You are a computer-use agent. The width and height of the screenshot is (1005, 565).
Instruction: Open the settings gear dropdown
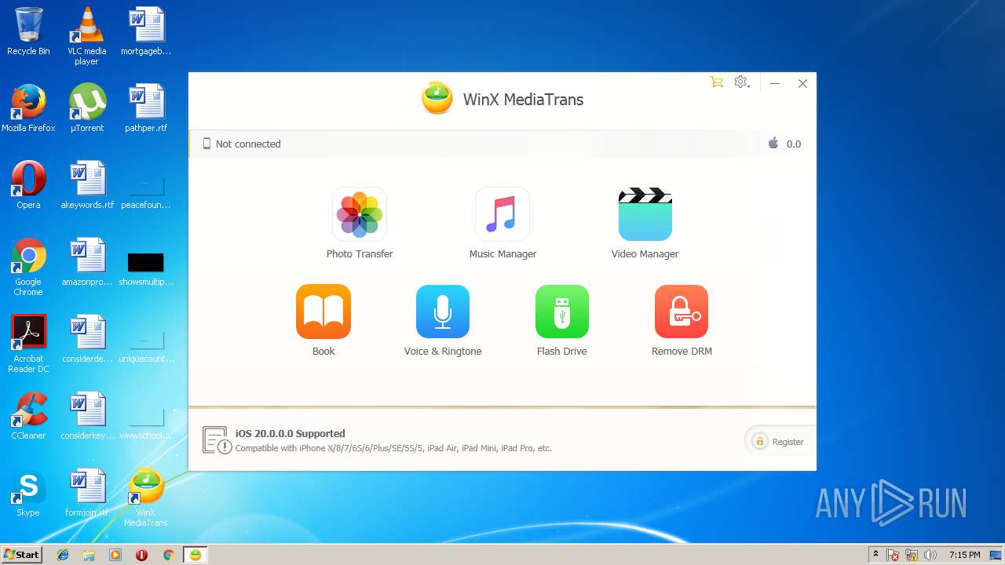742,82
